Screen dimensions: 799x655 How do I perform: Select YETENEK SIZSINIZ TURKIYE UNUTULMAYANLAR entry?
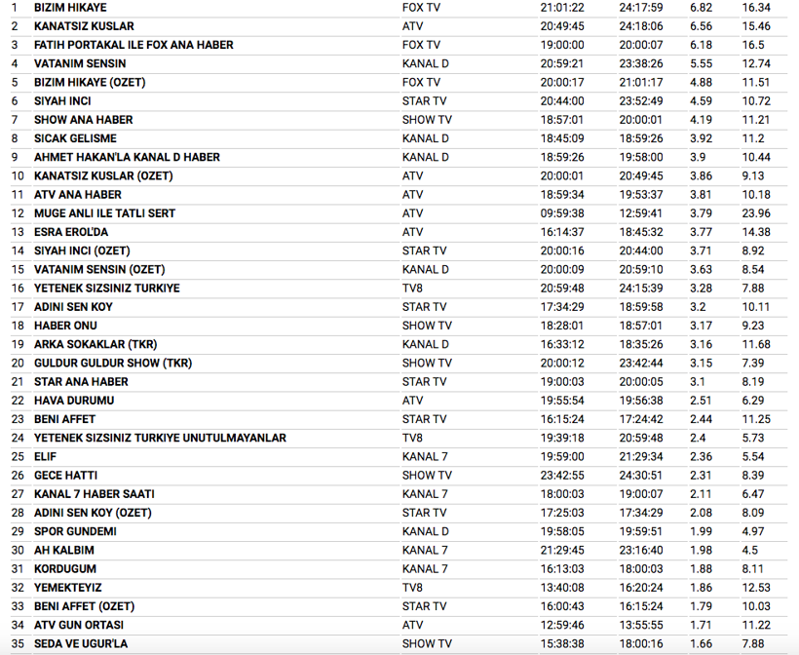160,438
